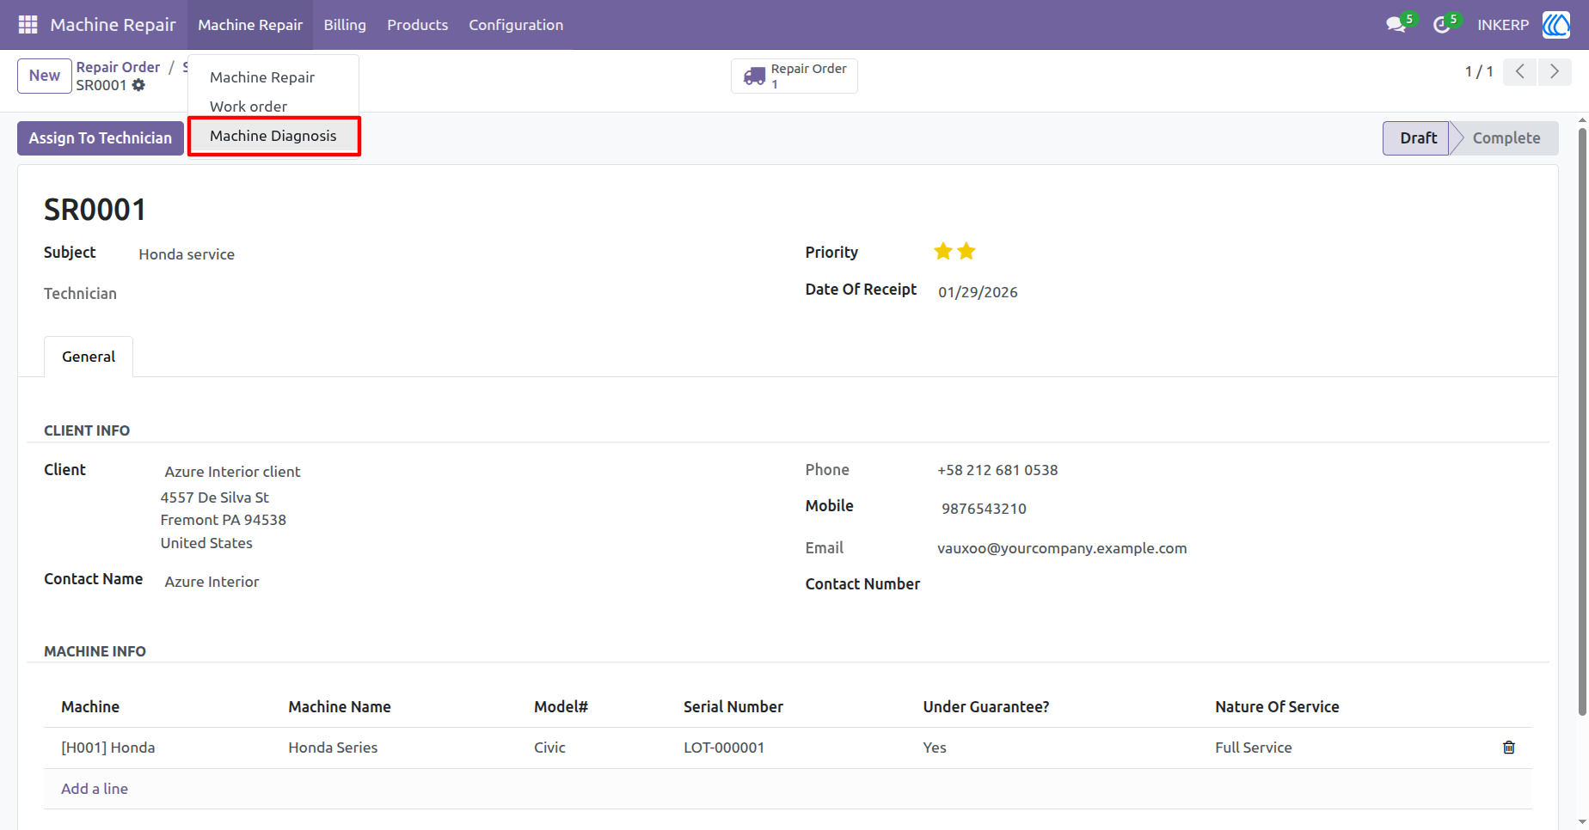
Task: Go to next record arrow
Action: coord(1555,71)
